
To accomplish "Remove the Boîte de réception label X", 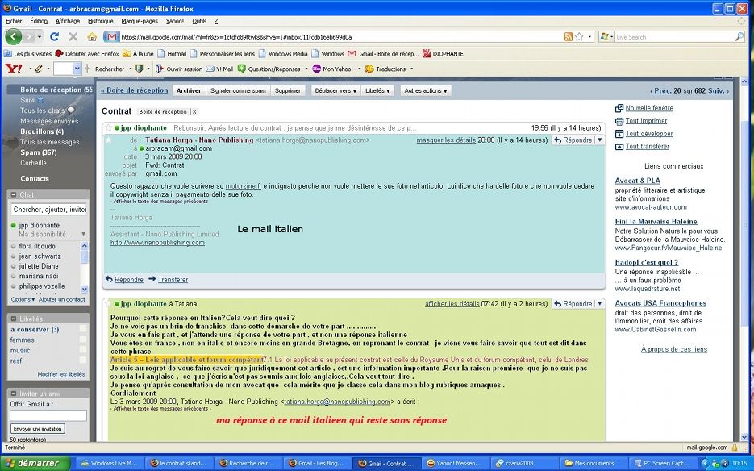I will (194, 111).
